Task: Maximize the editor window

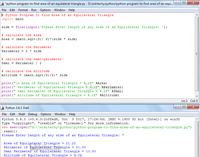Action: [x=184, y=3]
